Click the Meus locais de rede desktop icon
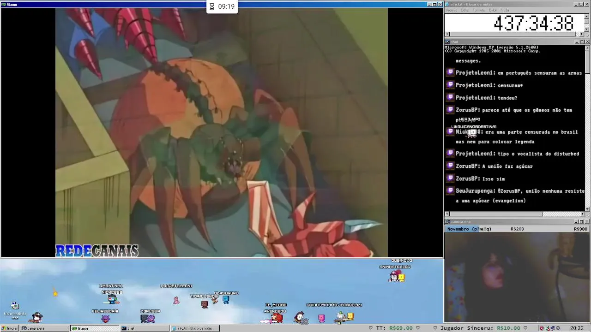This screenshot has width=591, height=332. click(x=15, y=310)
